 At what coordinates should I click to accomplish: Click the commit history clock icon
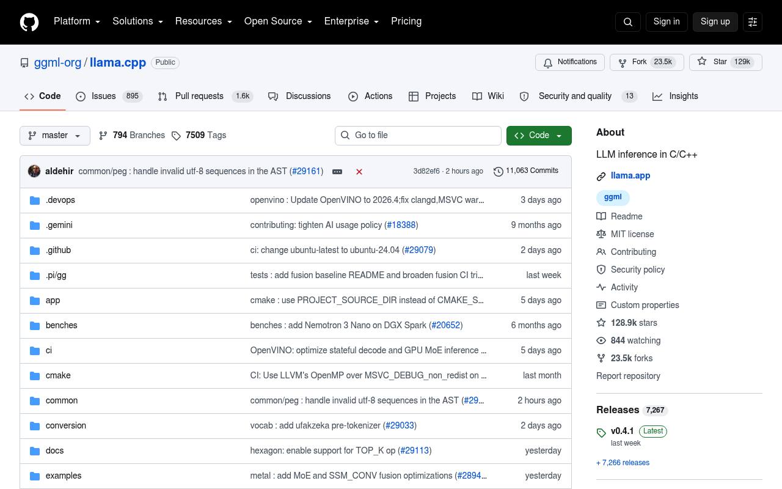[499, 172]
